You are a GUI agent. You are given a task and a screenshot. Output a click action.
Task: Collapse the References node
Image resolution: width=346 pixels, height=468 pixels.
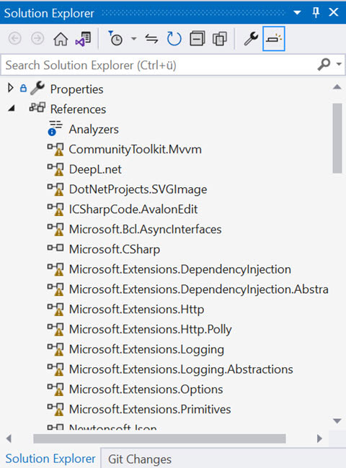(x=12, y=108)
